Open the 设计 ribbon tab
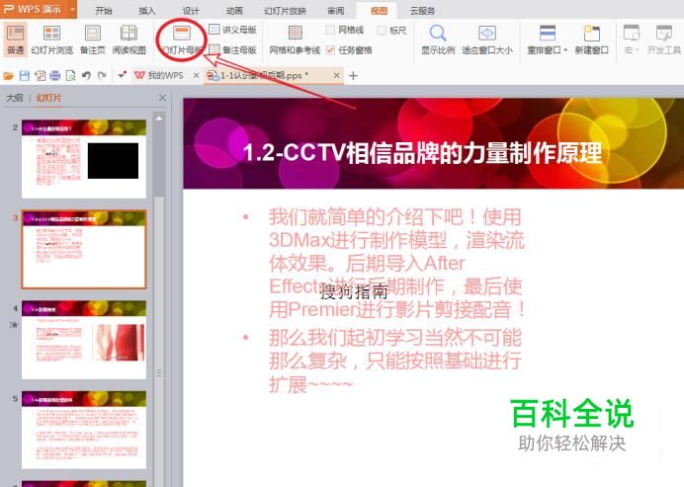The image size is (684, 487). coord(191,11)
